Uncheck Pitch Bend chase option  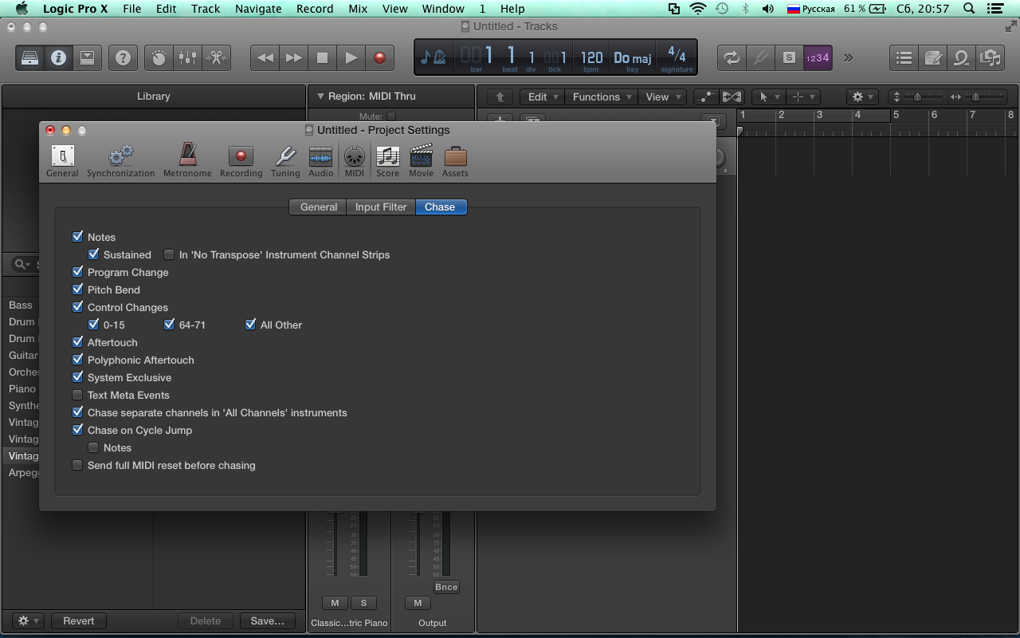tap(77, 289)
